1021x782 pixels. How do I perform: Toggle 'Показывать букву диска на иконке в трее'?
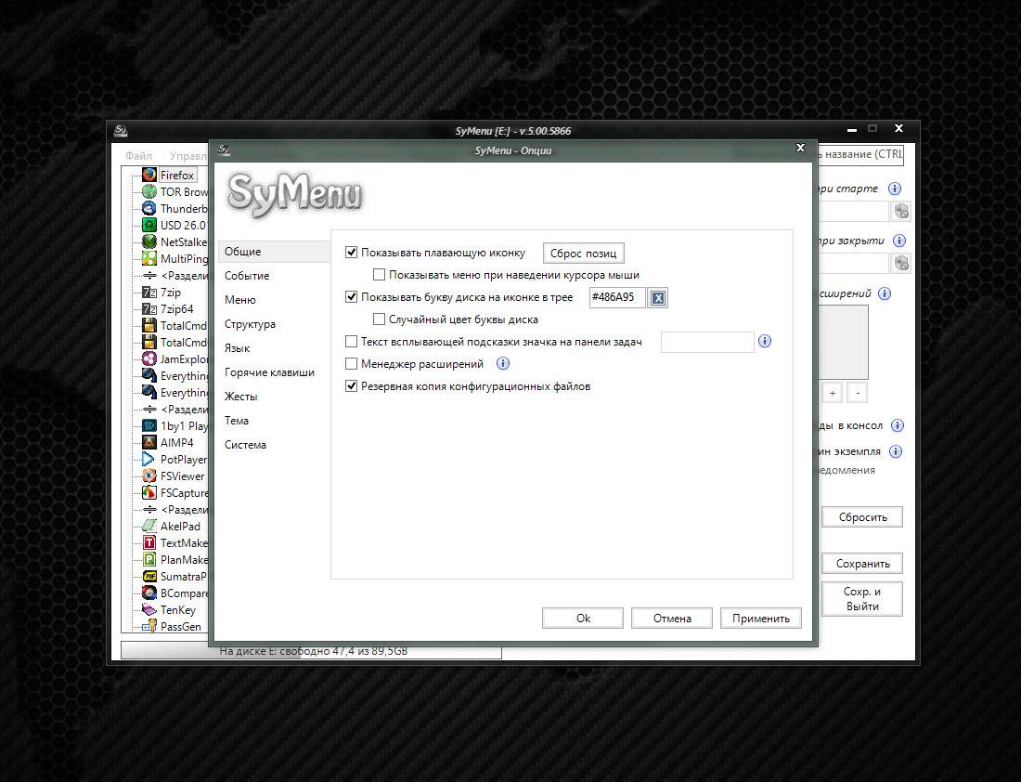[x=351, y=297]
